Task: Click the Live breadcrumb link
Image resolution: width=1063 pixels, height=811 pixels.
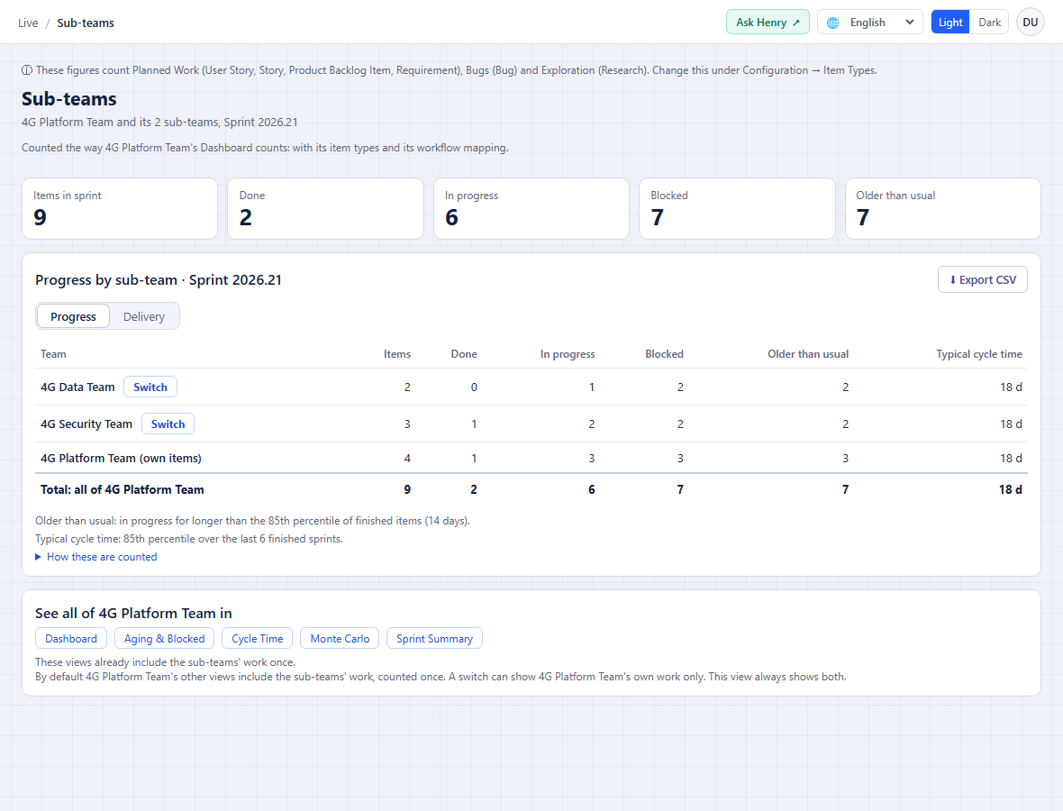Action: click(28, 23)
